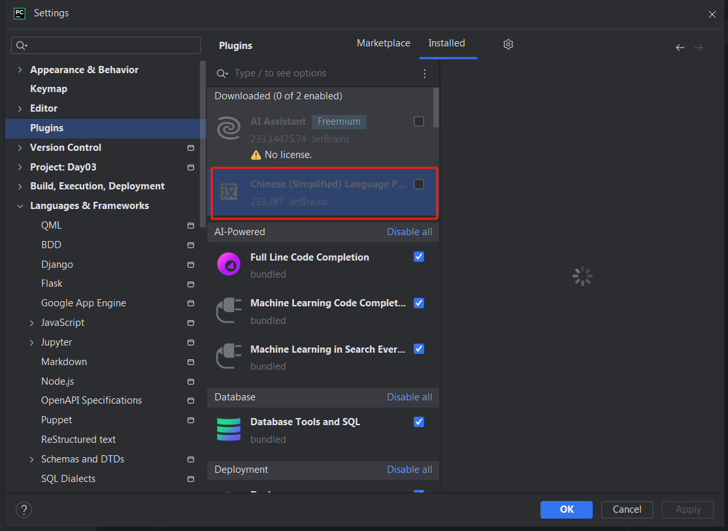Click the OK button
The width and height of the screenshot is (728, 531).
567,509
